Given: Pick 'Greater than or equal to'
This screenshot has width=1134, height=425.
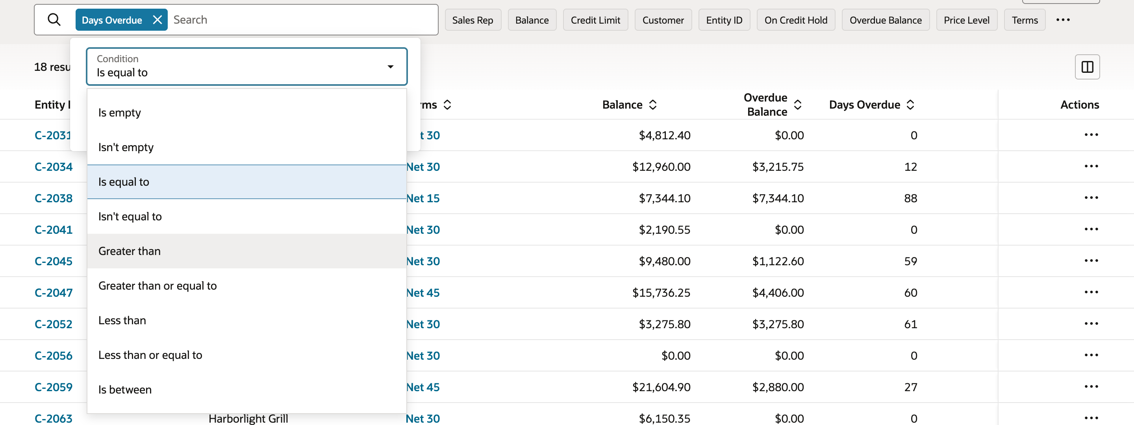Looking at the screenshot, I should coord(246,286).
